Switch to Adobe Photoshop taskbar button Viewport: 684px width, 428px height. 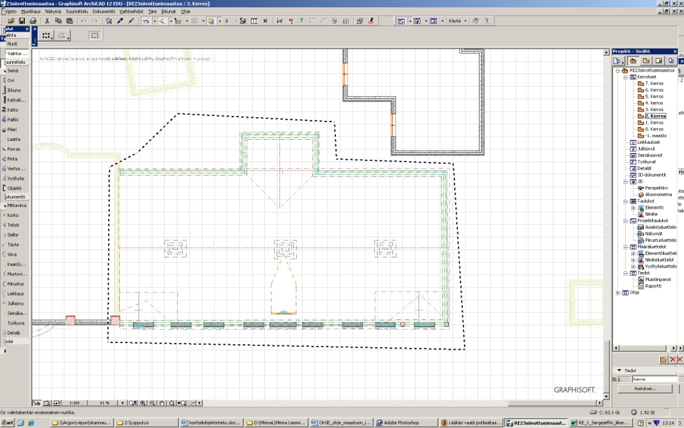tap(406, 423)
